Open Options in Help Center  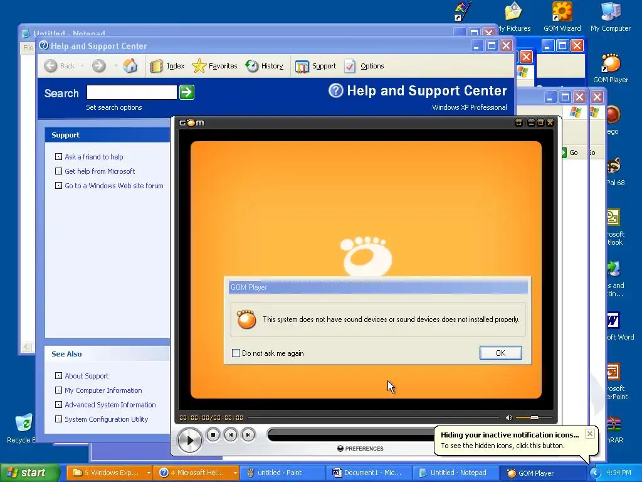(364, 65)
